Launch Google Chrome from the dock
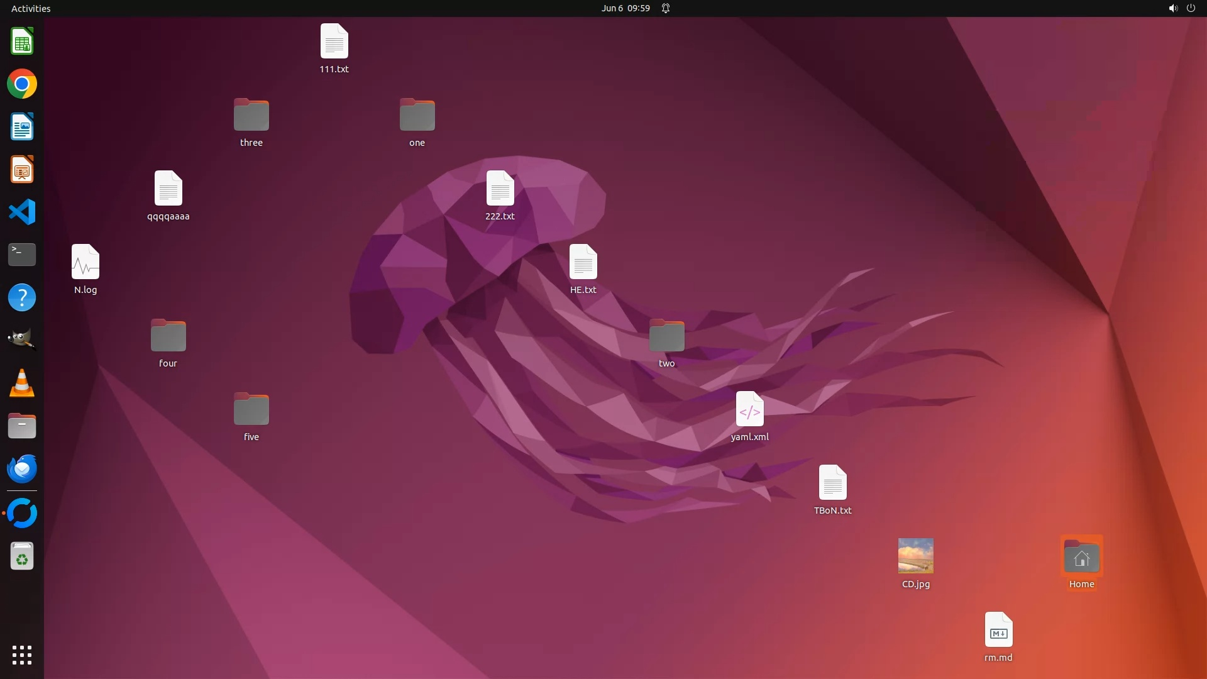 [x=22, y=84]
